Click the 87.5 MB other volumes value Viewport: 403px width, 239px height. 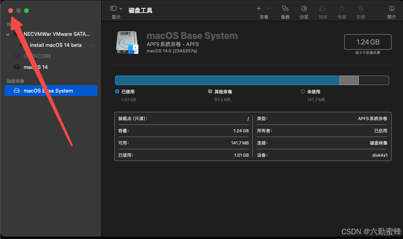[x=222, y=100]
